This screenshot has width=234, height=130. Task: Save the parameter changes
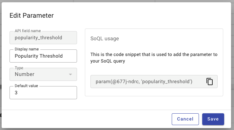(x=213, y=119)
